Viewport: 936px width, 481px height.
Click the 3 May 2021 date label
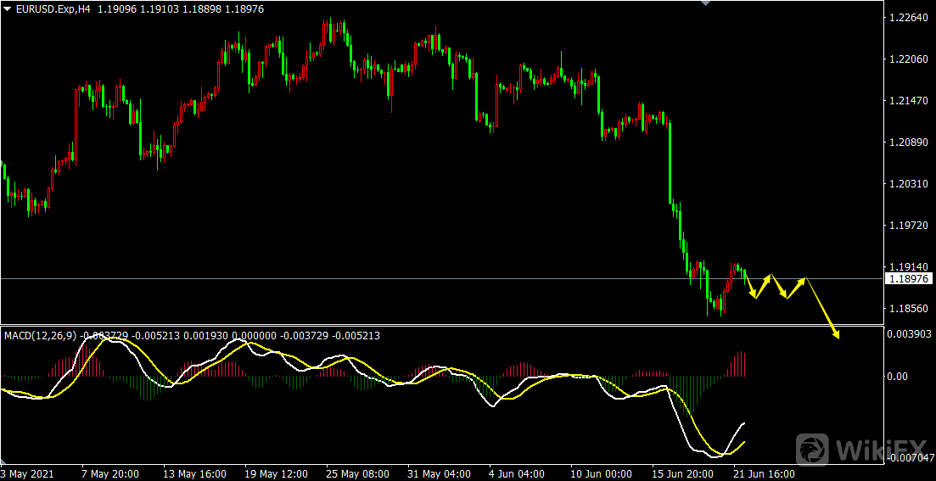pyautogui.click(x=28, y=473)
